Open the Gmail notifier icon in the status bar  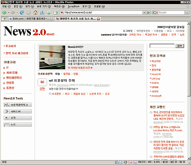coord(131,162)
